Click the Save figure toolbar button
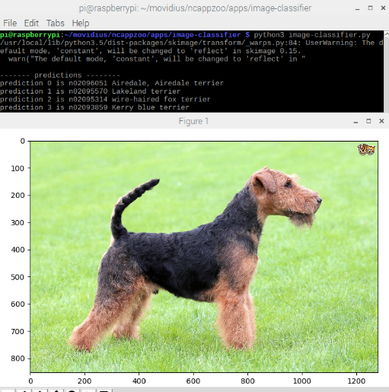 [104, 390]
